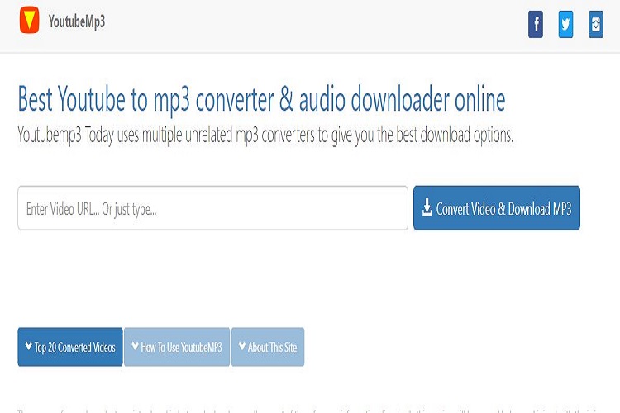The height and width of the screenshot is (413, 620).
Task: Open the About This Site tab
Action: click(268, 347)
